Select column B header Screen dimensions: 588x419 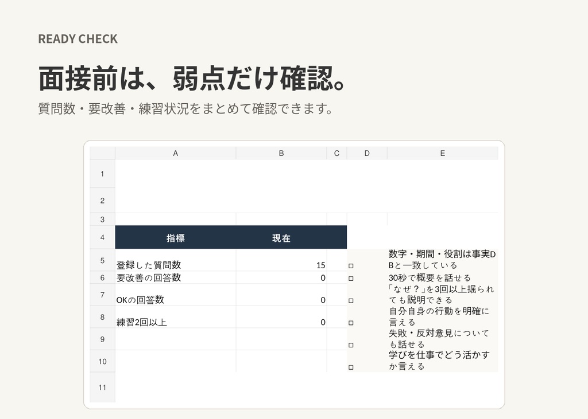coord(281,153)
